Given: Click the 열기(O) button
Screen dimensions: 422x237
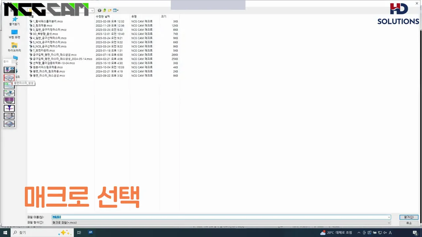Looking at the screenshot, I should tap(409, 217).
